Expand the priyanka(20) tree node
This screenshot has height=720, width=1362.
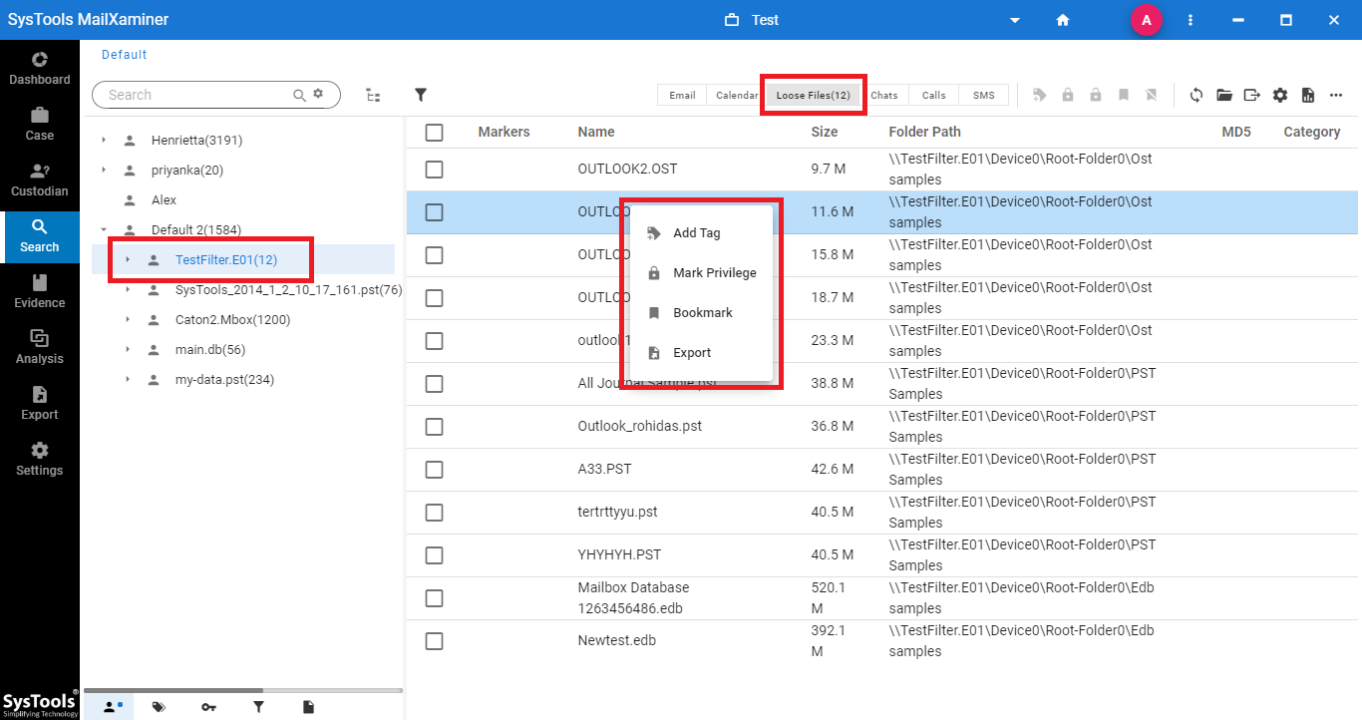point(104,171)
